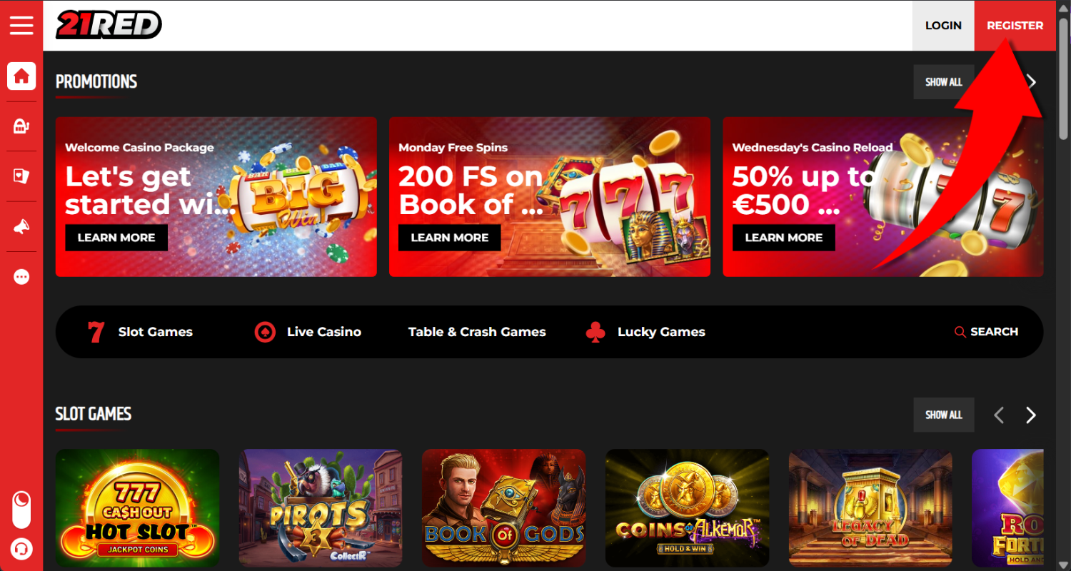Click Learn More on Monday Free Spins
The image size is (1071, 571).
[450, 238]
